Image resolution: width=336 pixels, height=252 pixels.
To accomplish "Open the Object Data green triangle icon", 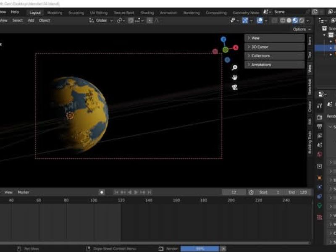I will (320, 206).
